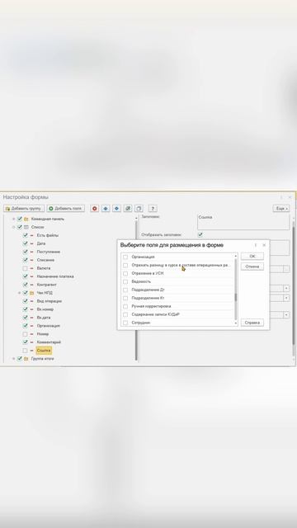
Task: Select Подразделение Кт in dialog list
Action: click(148, 298)
